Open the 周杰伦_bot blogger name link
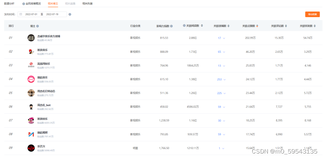The image size is (323, 158). click(44, 105)
